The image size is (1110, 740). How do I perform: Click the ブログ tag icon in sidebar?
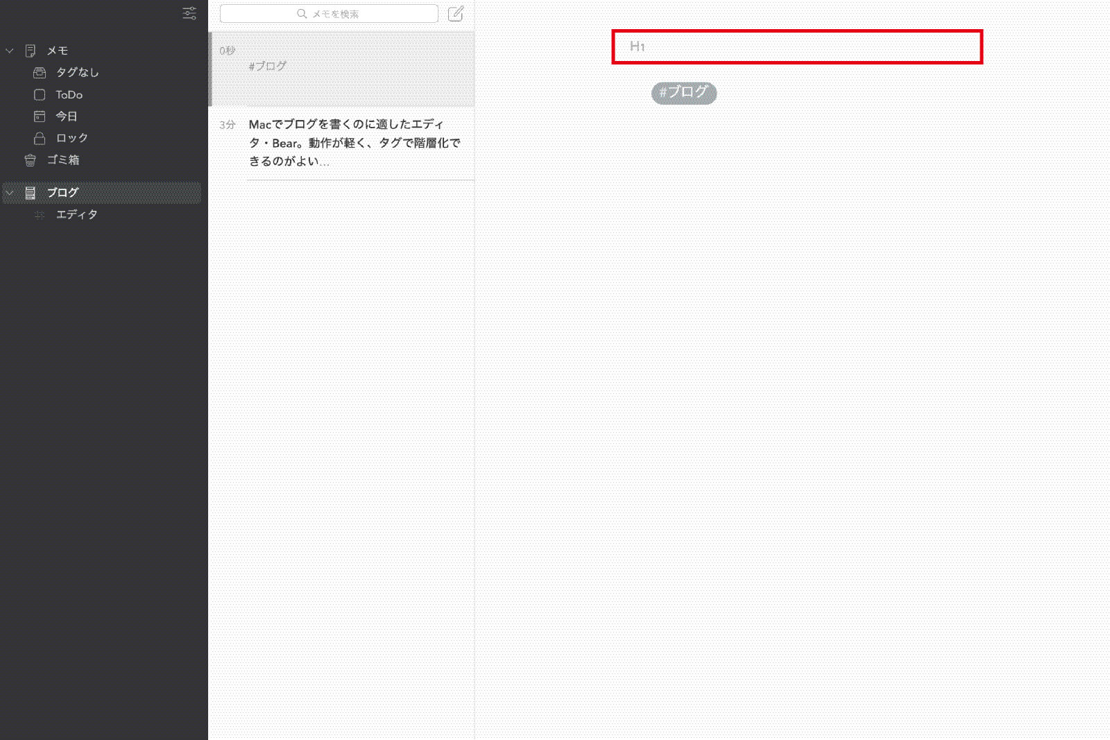31,193
